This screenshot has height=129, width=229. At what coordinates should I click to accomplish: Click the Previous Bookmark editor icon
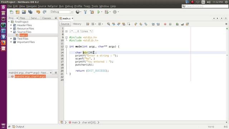pyautogui.click(x=136, y=24)
